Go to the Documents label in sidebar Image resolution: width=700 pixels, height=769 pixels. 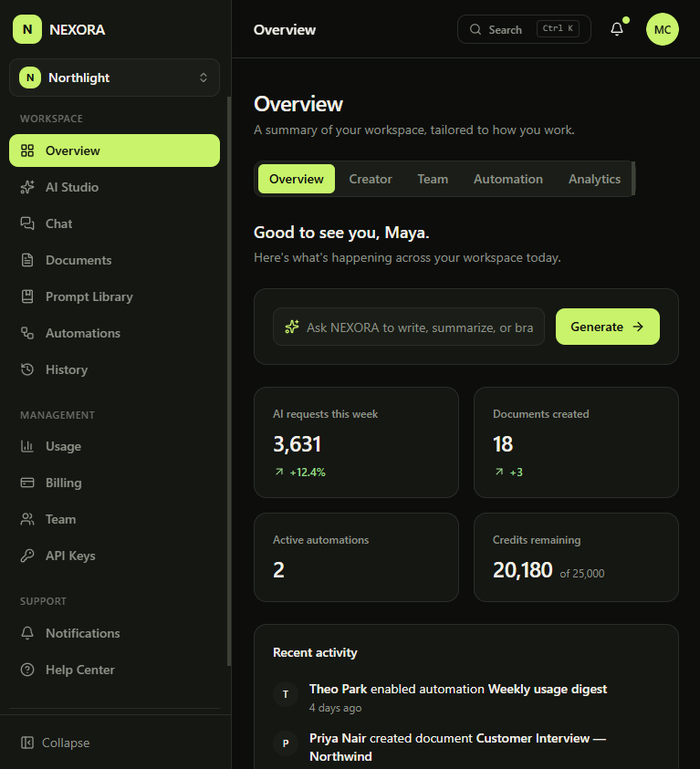point(78,260)
